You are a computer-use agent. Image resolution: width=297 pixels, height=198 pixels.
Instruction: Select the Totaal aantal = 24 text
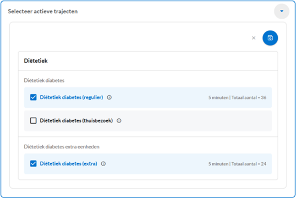tap(249, 164)
